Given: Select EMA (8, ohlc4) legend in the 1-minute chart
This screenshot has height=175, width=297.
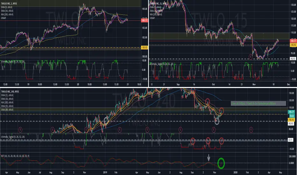Looking at the screenshot, I should pos(7,7).
